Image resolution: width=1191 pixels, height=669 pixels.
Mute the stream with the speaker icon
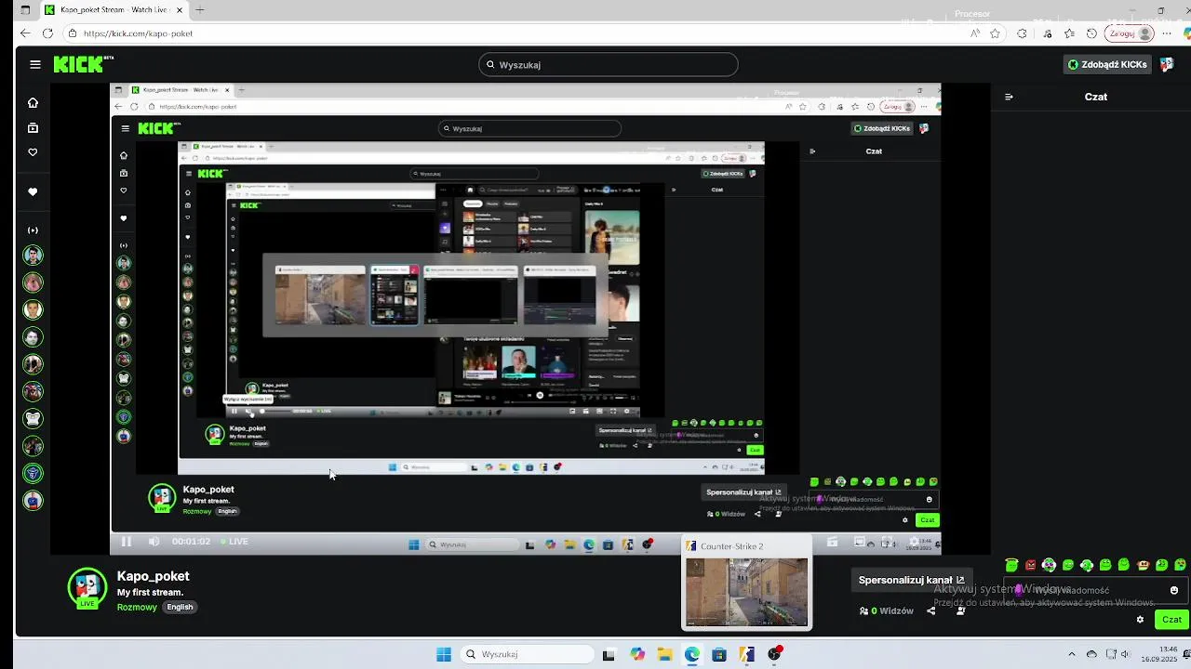pos(154,542)
